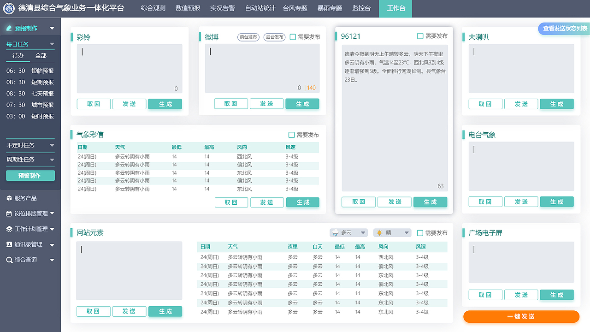590x332 pixels.
Task: Click the cube icon for 服务产品
Action: point(9,198)
